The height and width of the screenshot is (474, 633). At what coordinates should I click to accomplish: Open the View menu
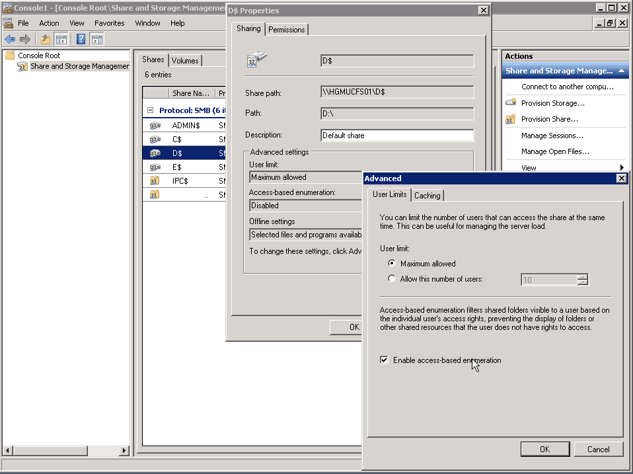[77, 23]
